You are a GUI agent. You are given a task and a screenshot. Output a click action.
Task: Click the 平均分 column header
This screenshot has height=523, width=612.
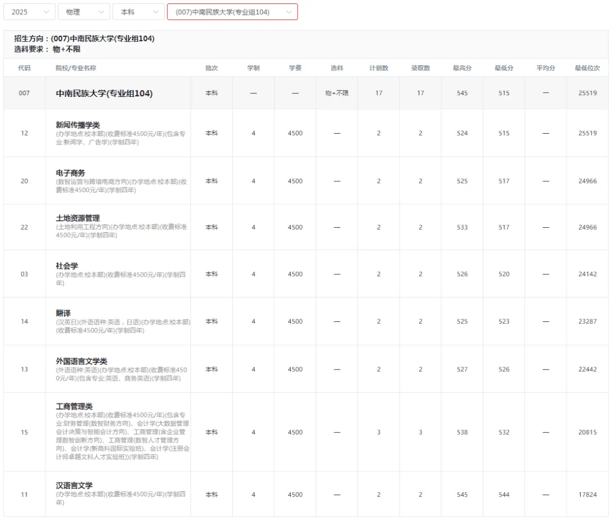tap(546, 68)
